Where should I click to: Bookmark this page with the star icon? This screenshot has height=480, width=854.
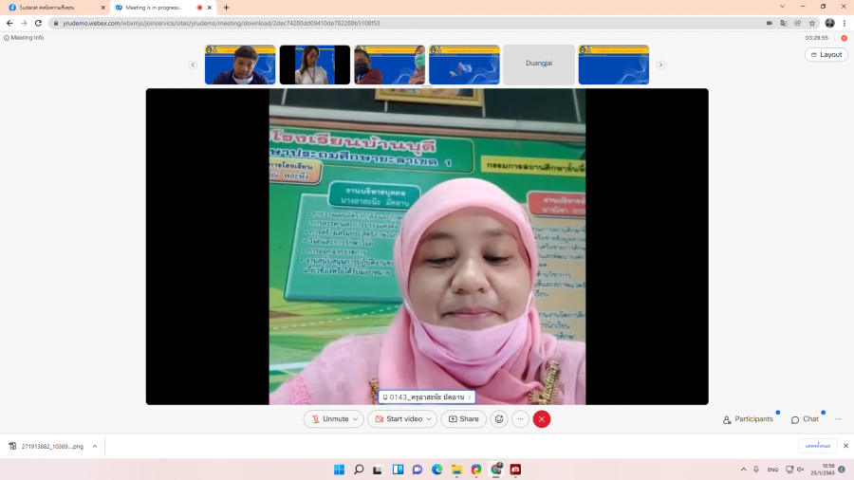point(812,23)
